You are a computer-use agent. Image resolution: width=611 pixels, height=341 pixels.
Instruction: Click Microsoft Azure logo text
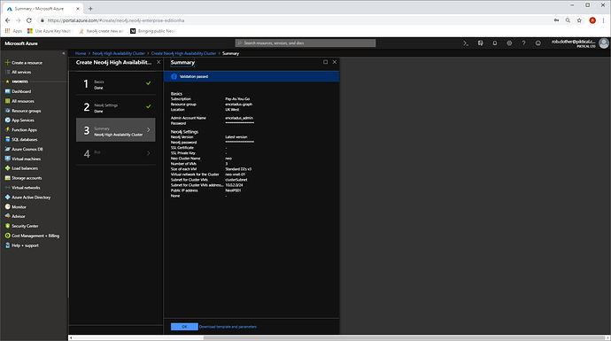coord(21,43)
